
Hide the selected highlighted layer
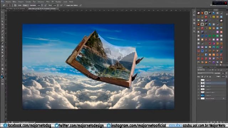pyautogui.click(x=199, y=83)
